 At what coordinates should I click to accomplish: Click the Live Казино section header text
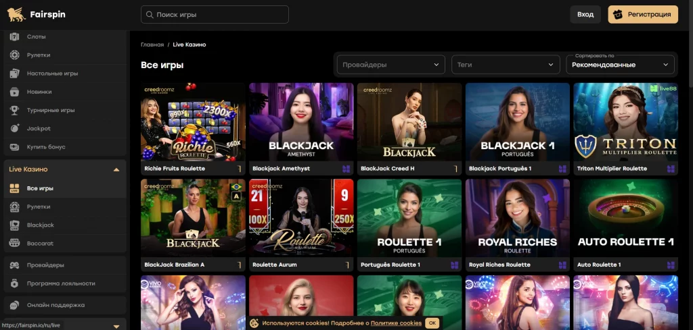pos(28,169)
